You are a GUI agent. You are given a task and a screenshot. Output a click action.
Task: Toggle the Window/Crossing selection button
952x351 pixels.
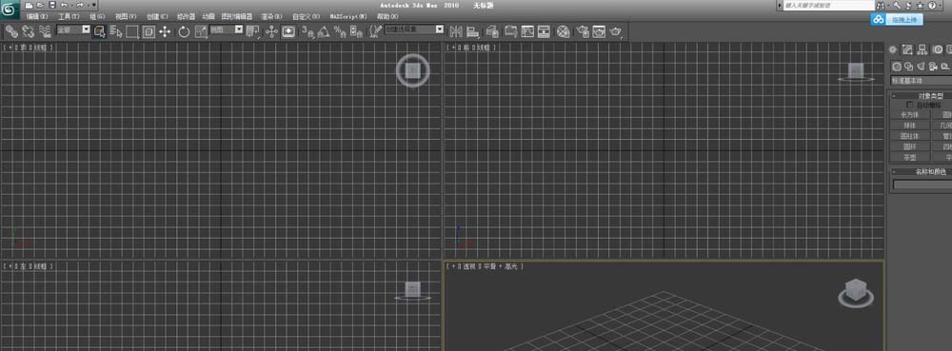pos(149,31)
